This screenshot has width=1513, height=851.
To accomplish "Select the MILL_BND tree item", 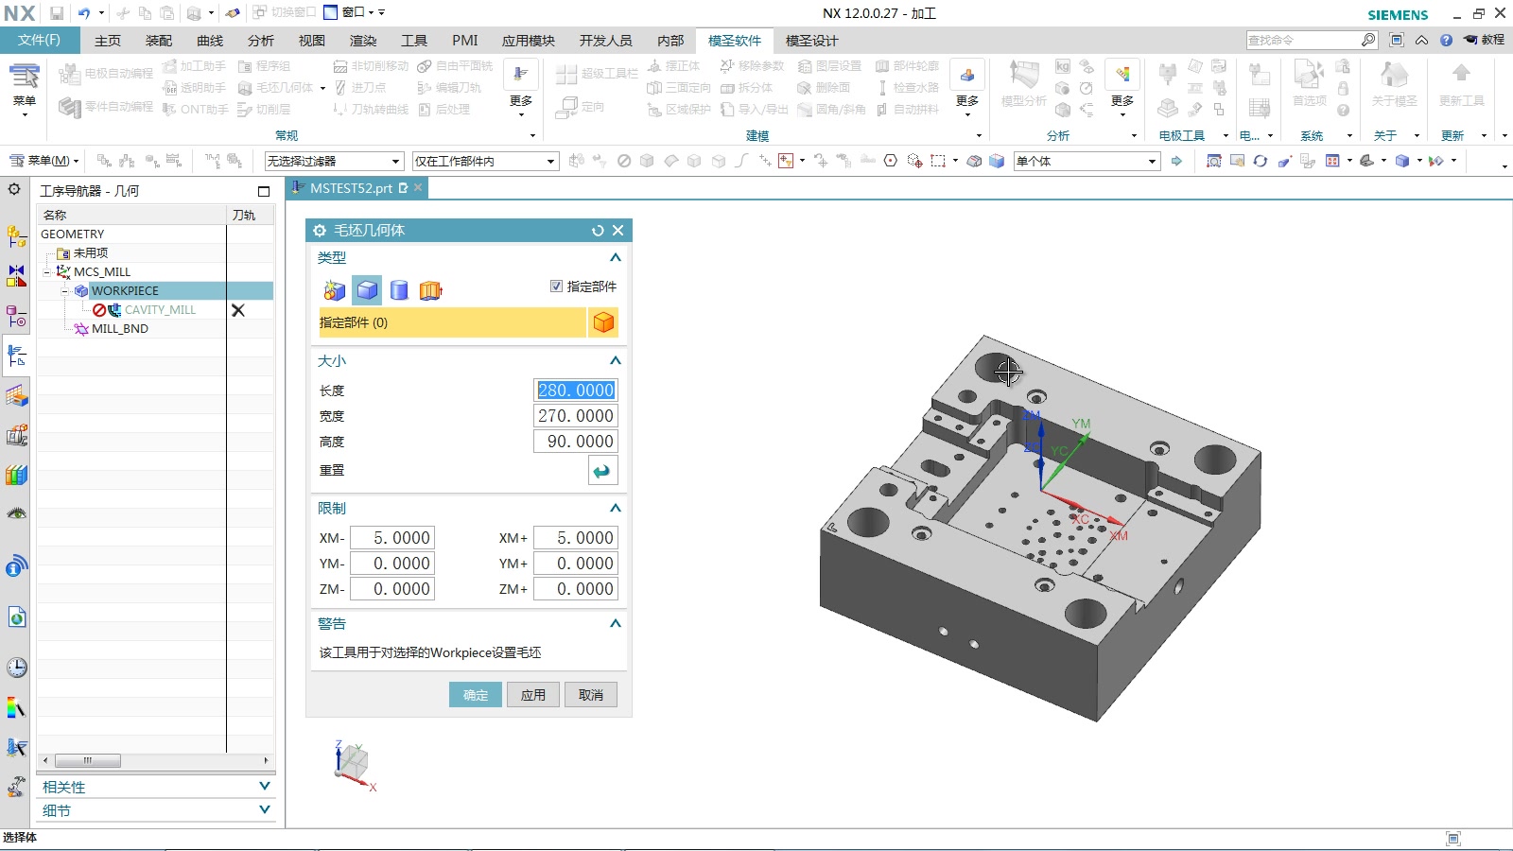I will point(119,329).
